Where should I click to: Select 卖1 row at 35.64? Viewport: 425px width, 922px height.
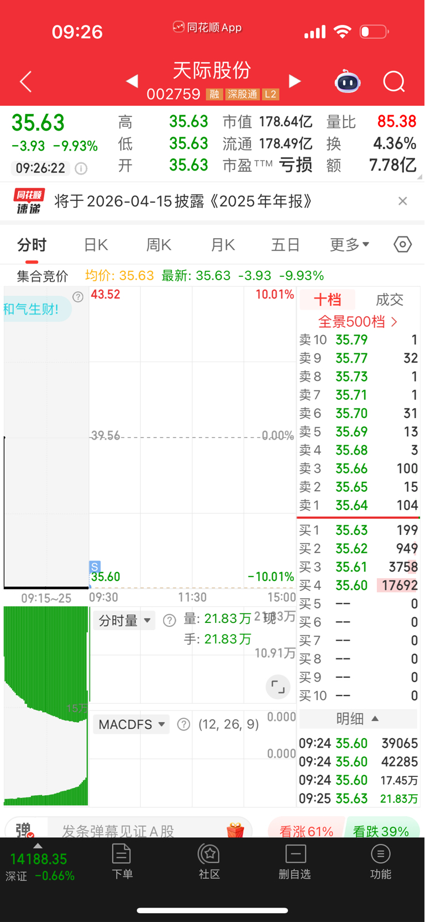click(358, 505)
